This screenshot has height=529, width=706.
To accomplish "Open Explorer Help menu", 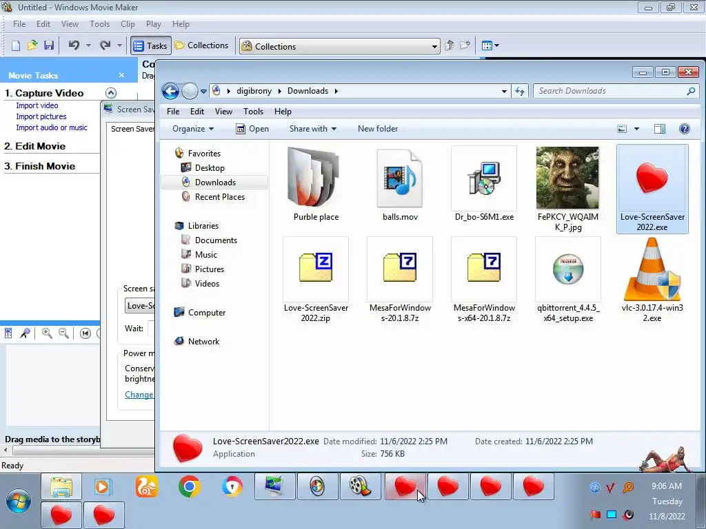I will coord(283,112).
